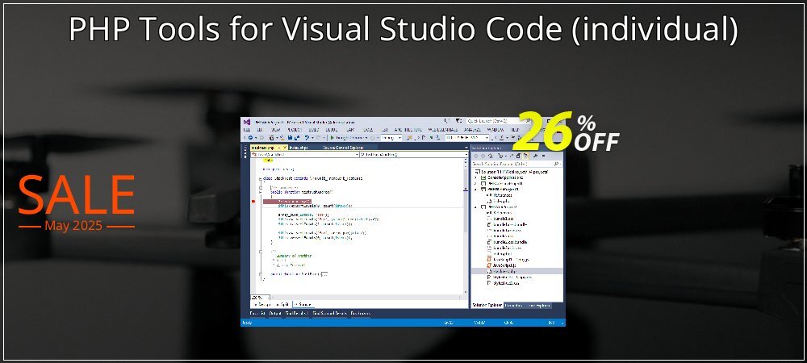The image size is (807, 363).
Task: Open the class navigation dropdown
Action: [305, 154]
